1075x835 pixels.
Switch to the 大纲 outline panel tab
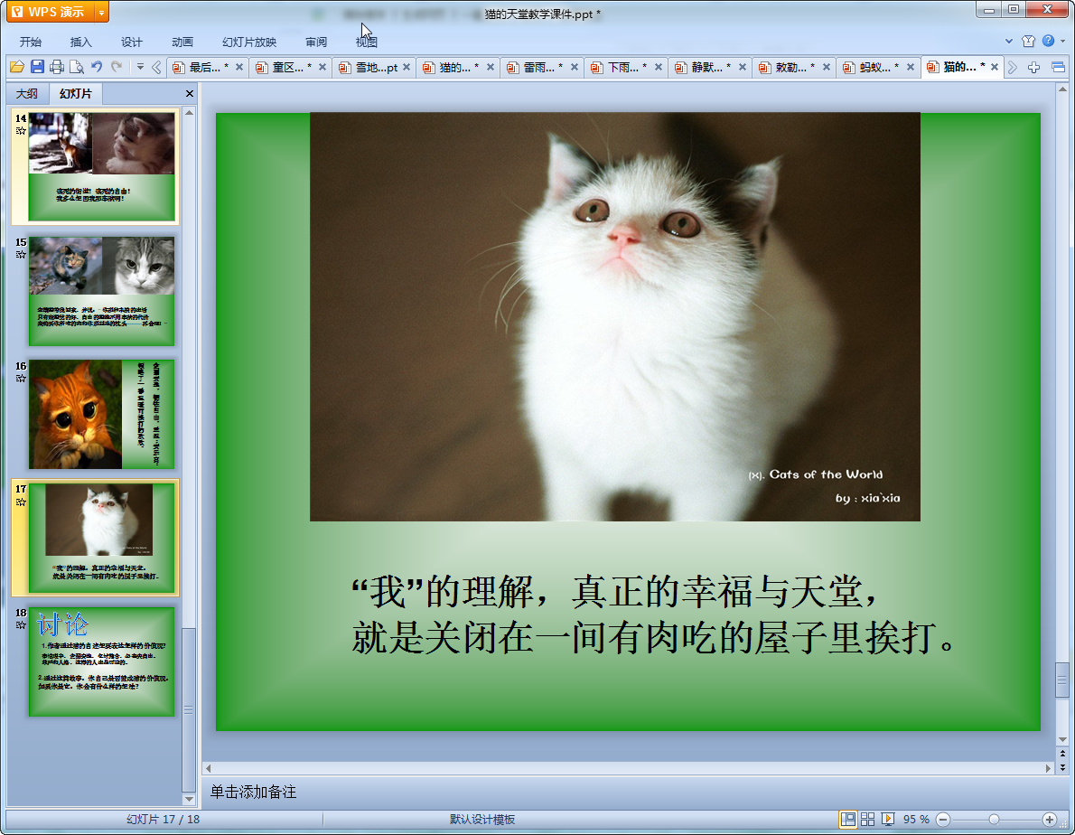pos(27,93)
